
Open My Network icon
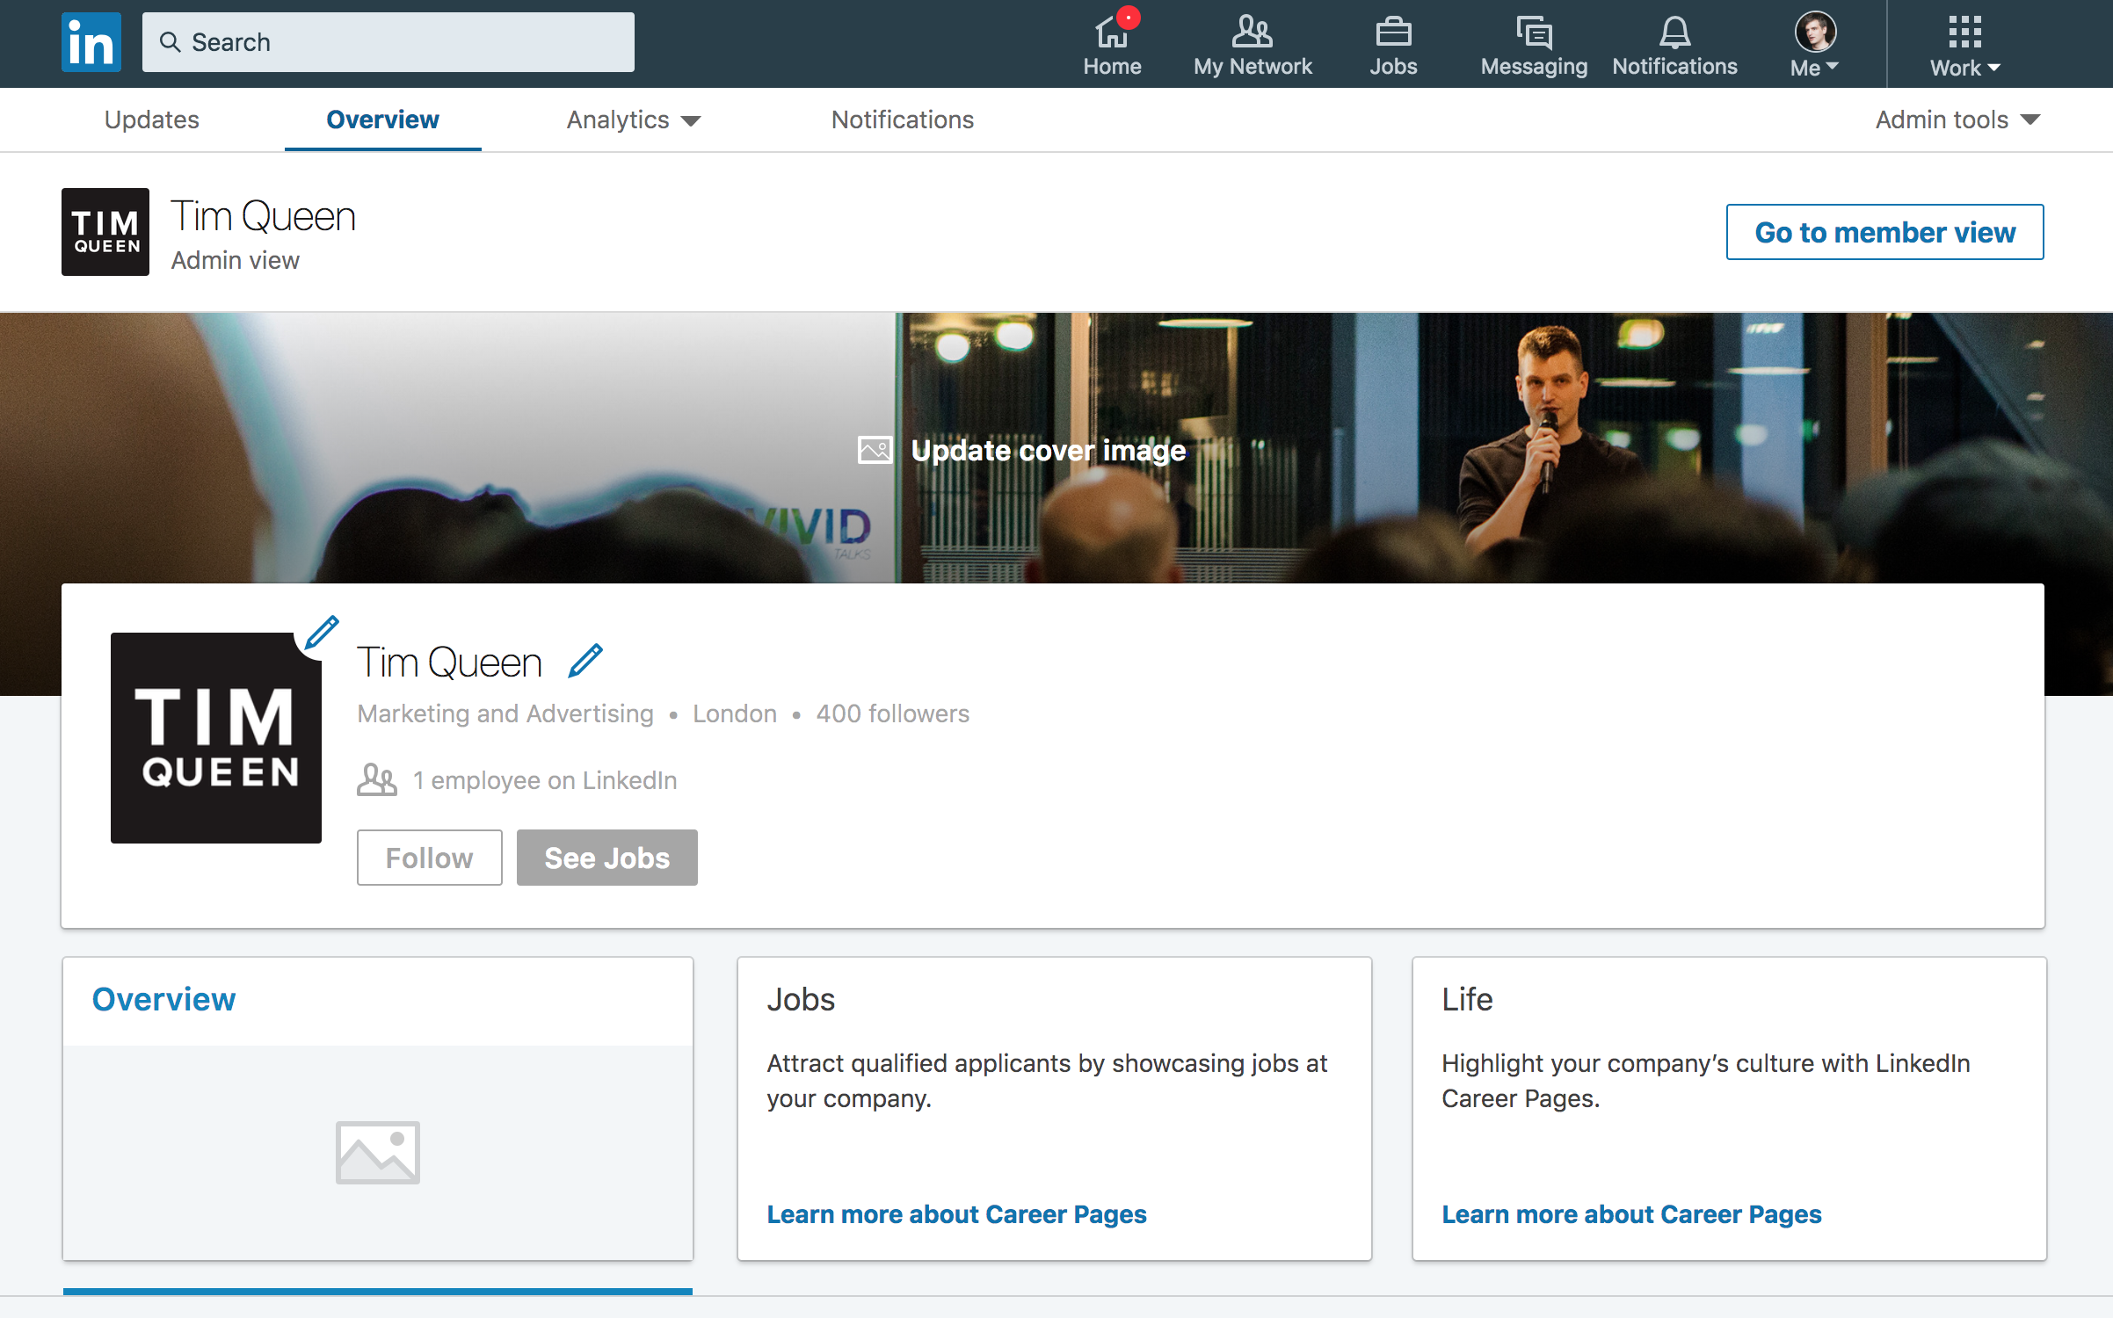[1252, 33]
